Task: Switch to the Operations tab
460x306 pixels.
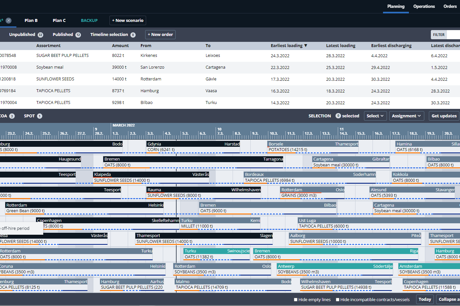Action: click(x=424, y=6)
